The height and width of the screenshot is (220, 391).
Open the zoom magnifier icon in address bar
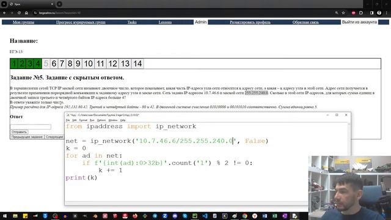point(337,13)
